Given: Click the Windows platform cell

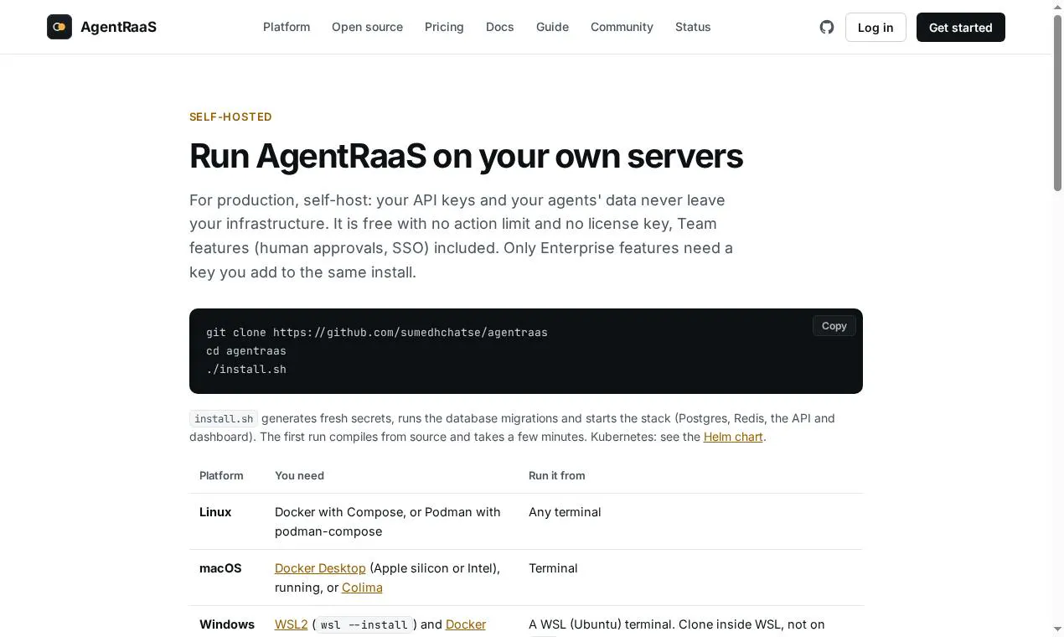Looking at the screenshot, I should pos(227,624).
